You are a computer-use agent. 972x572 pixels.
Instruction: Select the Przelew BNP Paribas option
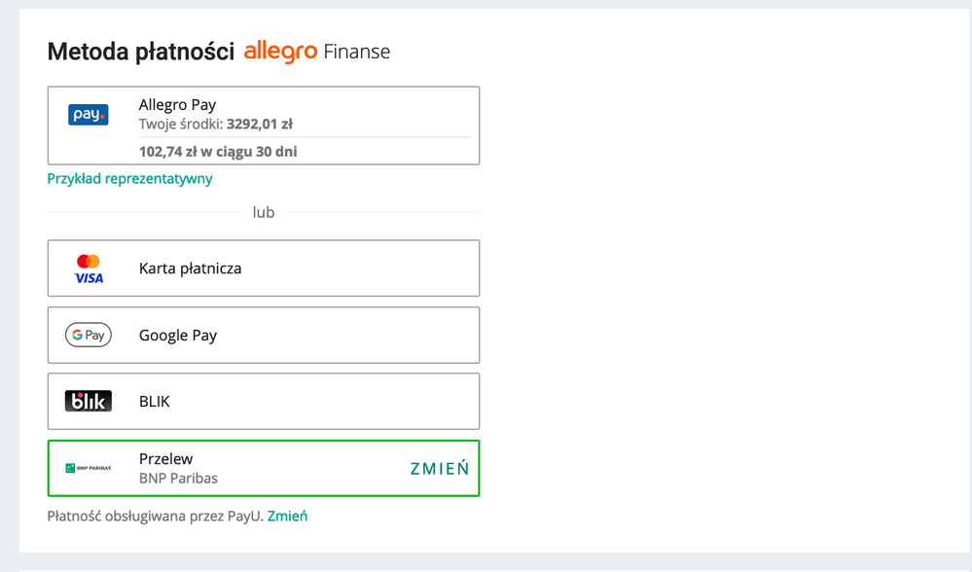pyautogui.click(x=264, y=468)
